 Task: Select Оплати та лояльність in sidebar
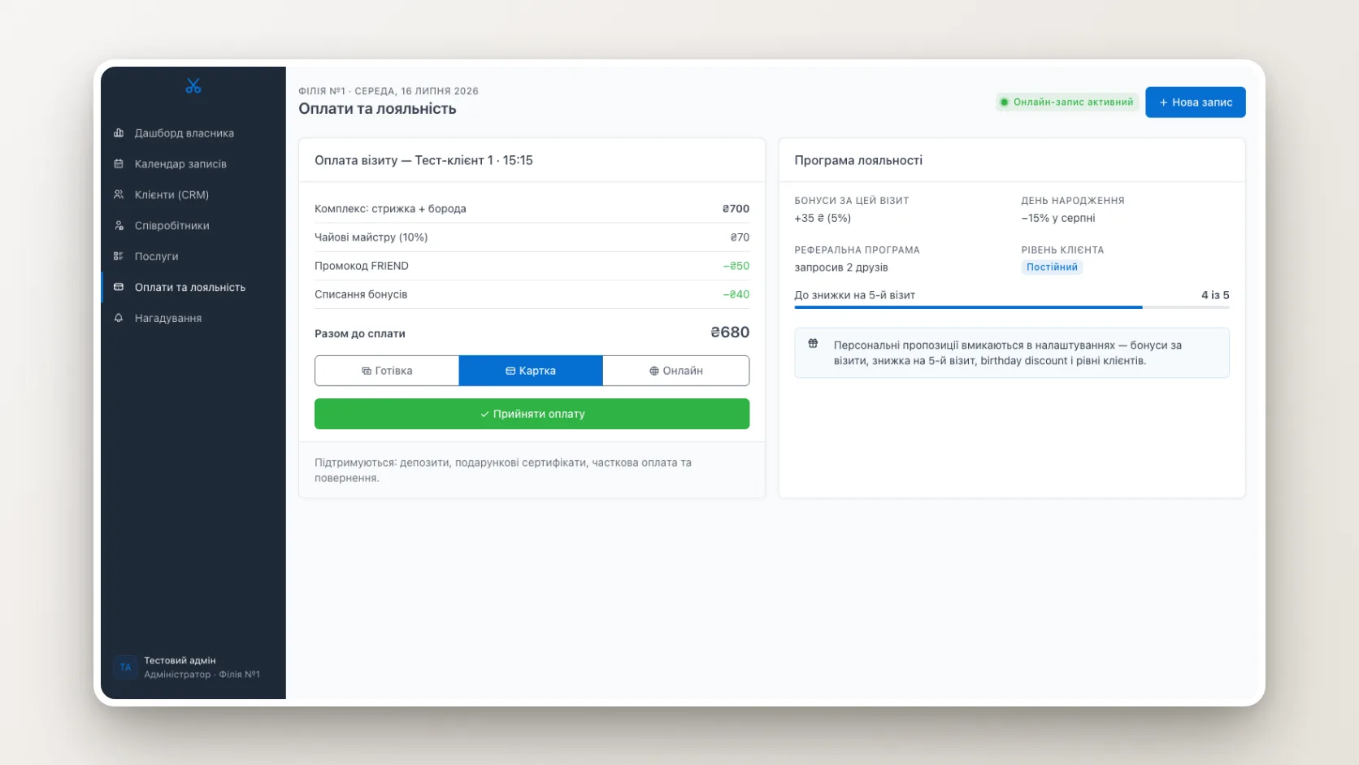click(x=193, y=287)
